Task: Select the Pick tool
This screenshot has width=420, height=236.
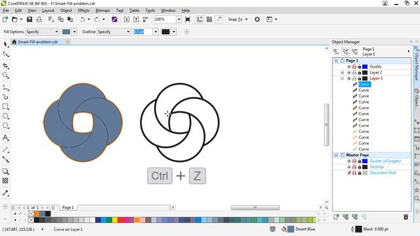Action: pos(5,44)
